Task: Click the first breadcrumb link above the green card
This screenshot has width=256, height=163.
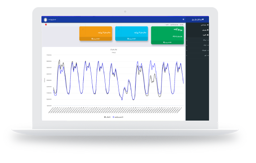Action: pyautogui.click(x=182, y=25)
